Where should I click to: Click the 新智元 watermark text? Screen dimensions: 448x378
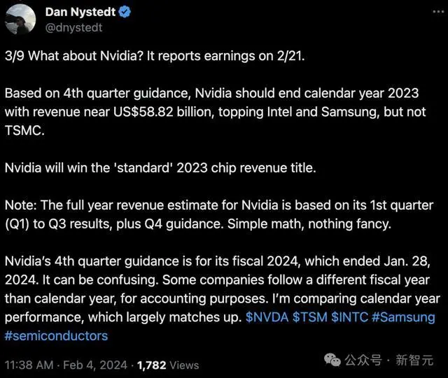[x=414, y=360]
